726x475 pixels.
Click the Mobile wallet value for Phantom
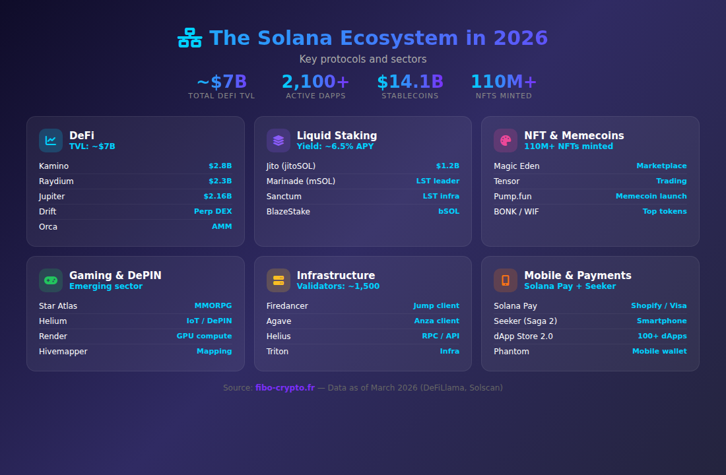(x=659, y=351)
